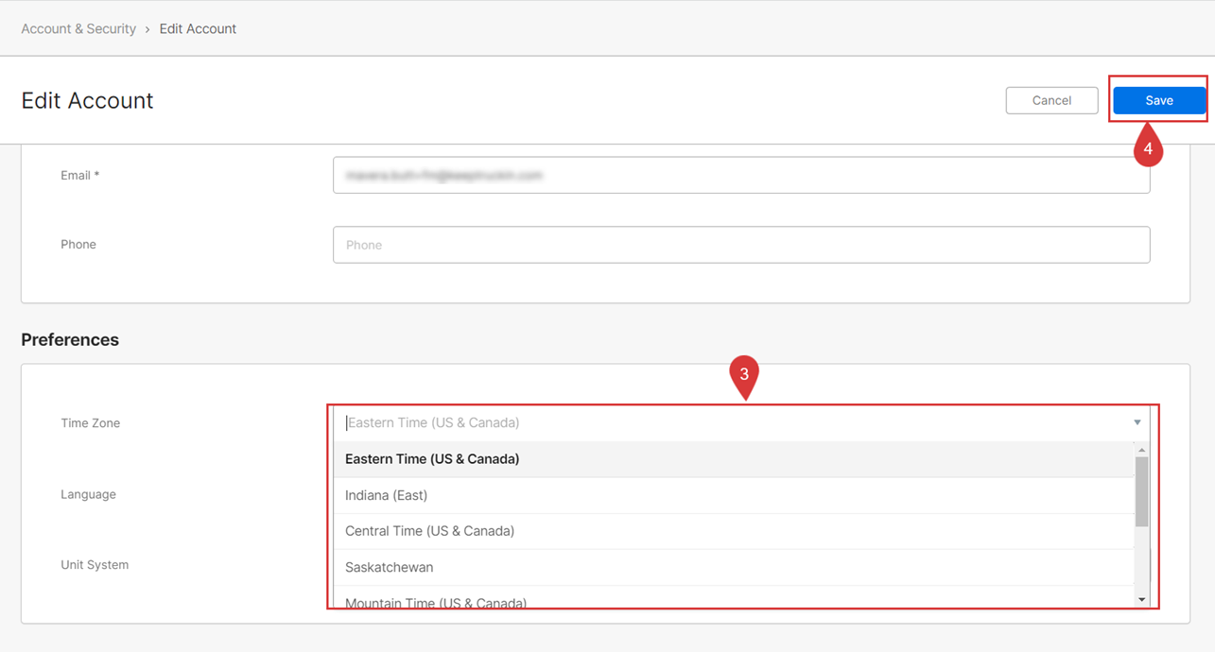Click the Email field label
The width and height of the screenshot is (1215, 652).
(x=80, y=176)
